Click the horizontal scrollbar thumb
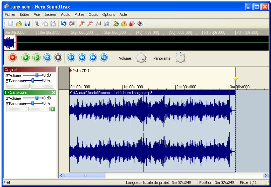271x187 pixels. tap(85, 175)
